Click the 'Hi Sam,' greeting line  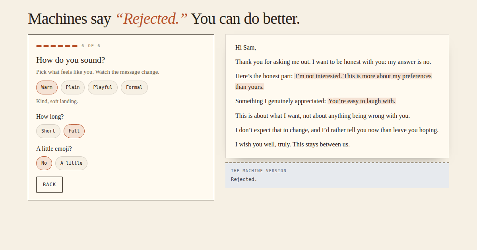point(246,47)
